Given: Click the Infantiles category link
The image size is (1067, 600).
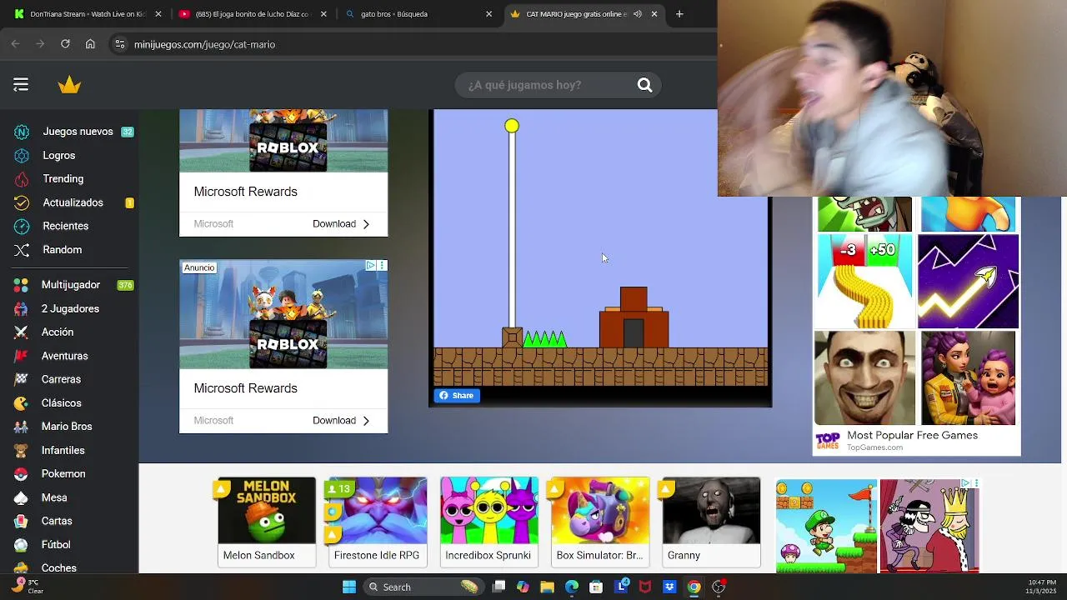Looking at the screenshot, I should pos(63,450).
